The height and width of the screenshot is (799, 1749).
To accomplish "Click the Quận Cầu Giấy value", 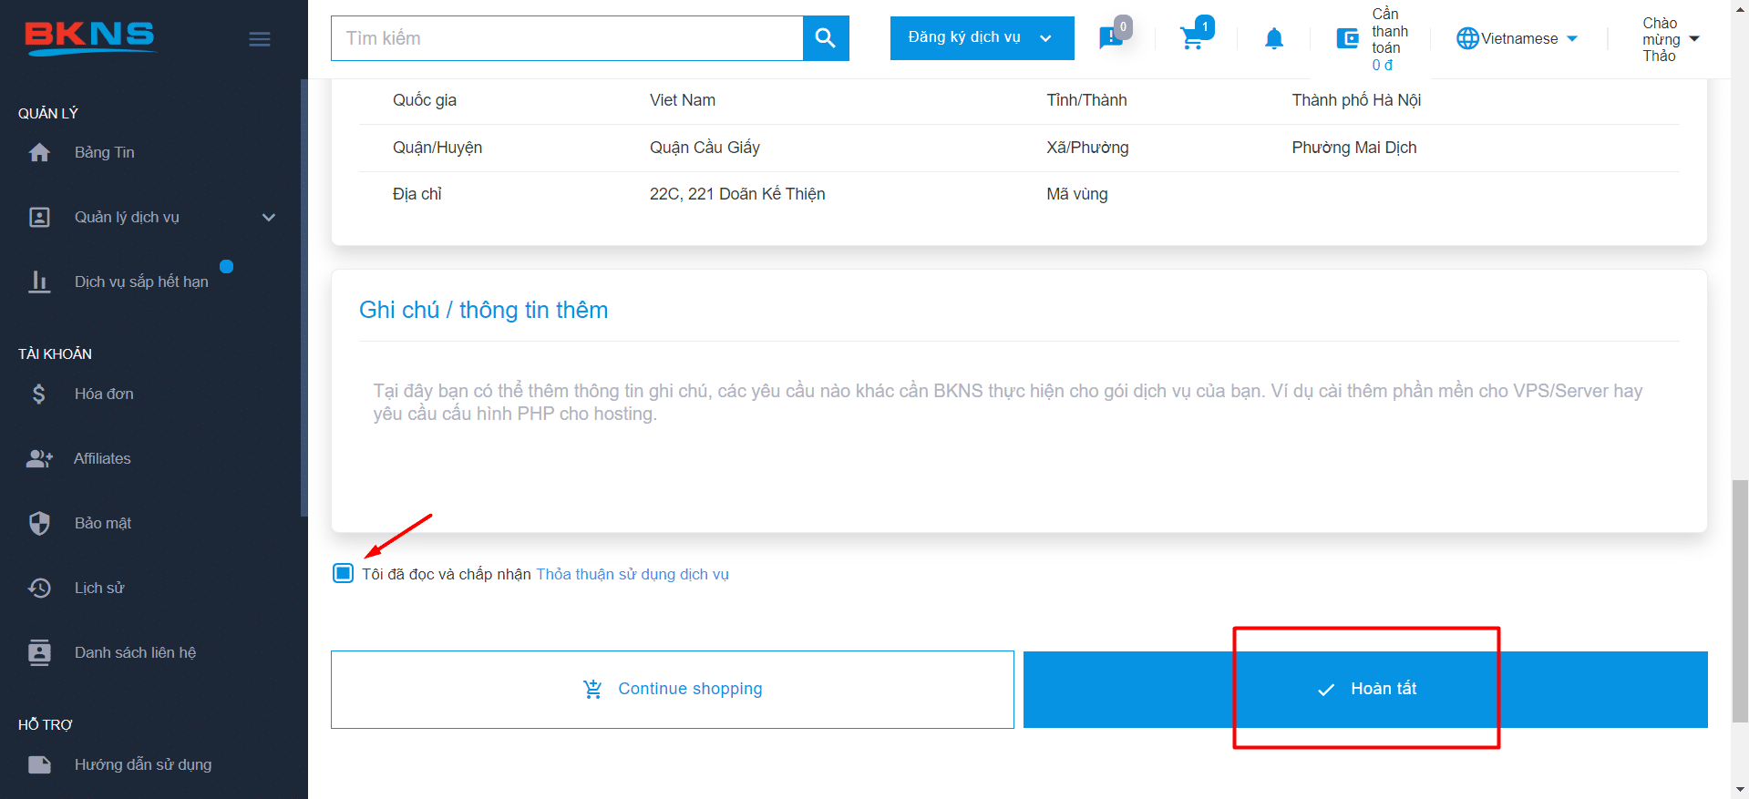I will (x=705, y=148).
